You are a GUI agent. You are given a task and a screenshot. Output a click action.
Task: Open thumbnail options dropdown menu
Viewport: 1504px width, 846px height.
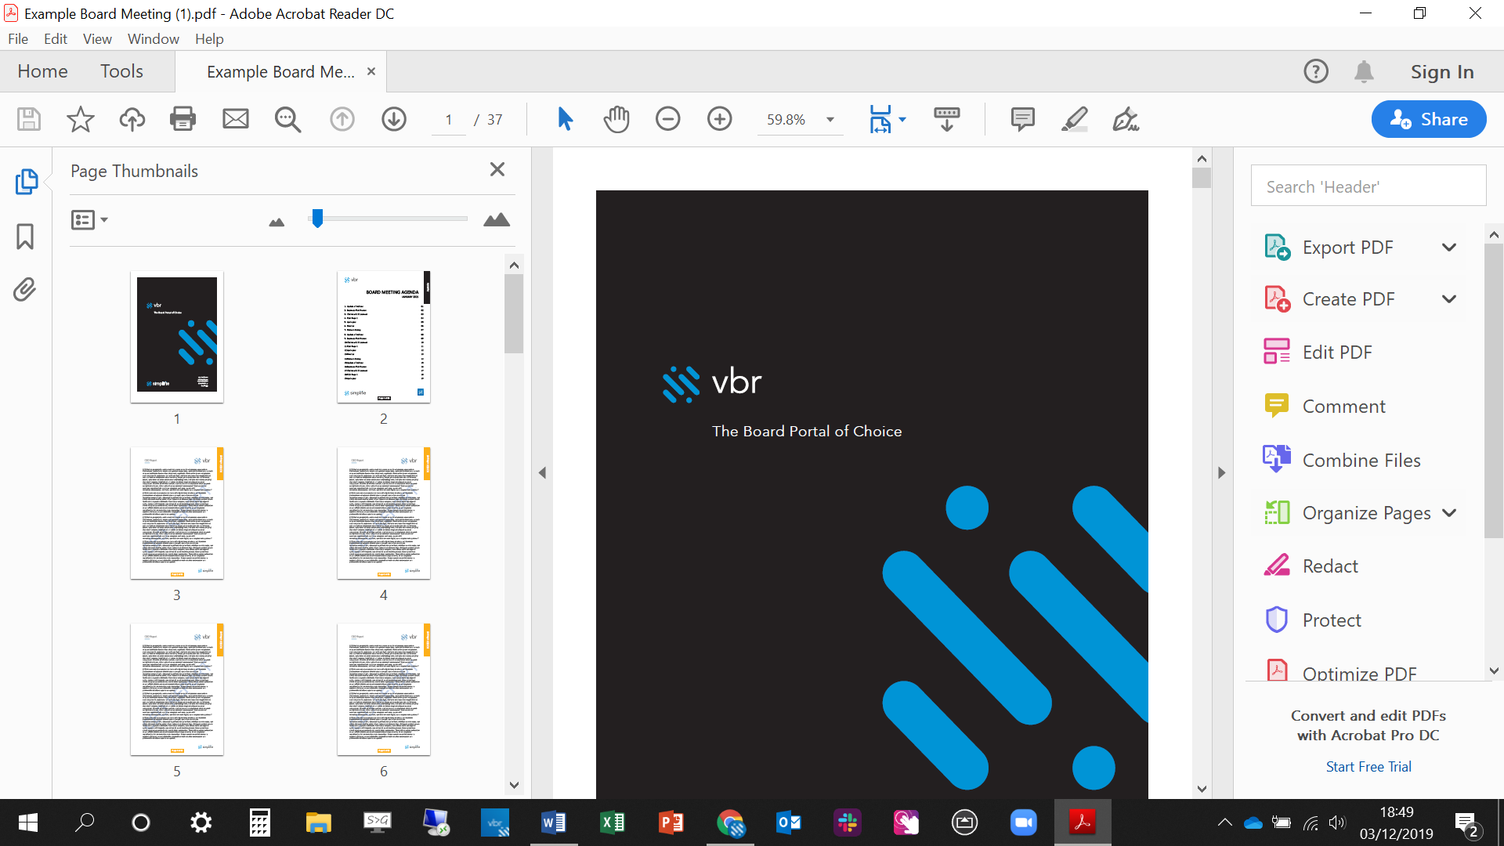[x=89, y=220]
